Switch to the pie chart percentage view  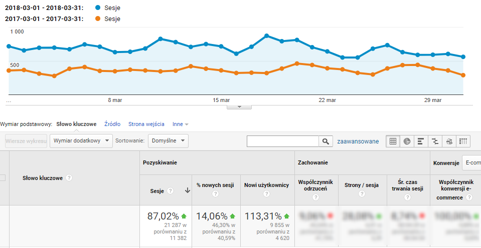(407, 141)
